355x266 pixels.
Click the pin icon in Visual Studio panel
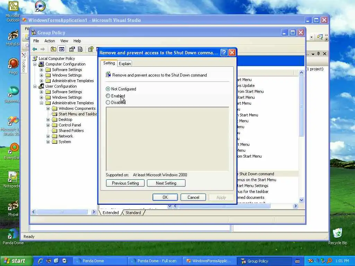click(x=319, y=54)
